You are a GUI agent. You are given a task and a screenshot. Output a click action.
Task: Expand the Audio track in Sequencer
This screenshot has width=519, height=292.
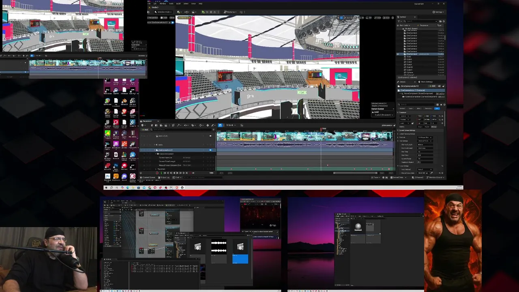tap(154, 145)
